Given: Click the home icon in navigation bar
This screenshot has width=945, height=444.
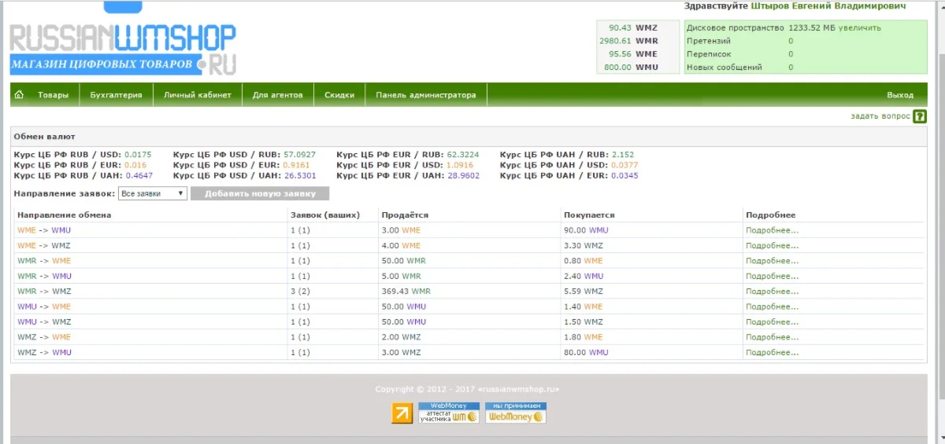Looking at the screenshot, I should pyautogui.click(x=19, y=95).
